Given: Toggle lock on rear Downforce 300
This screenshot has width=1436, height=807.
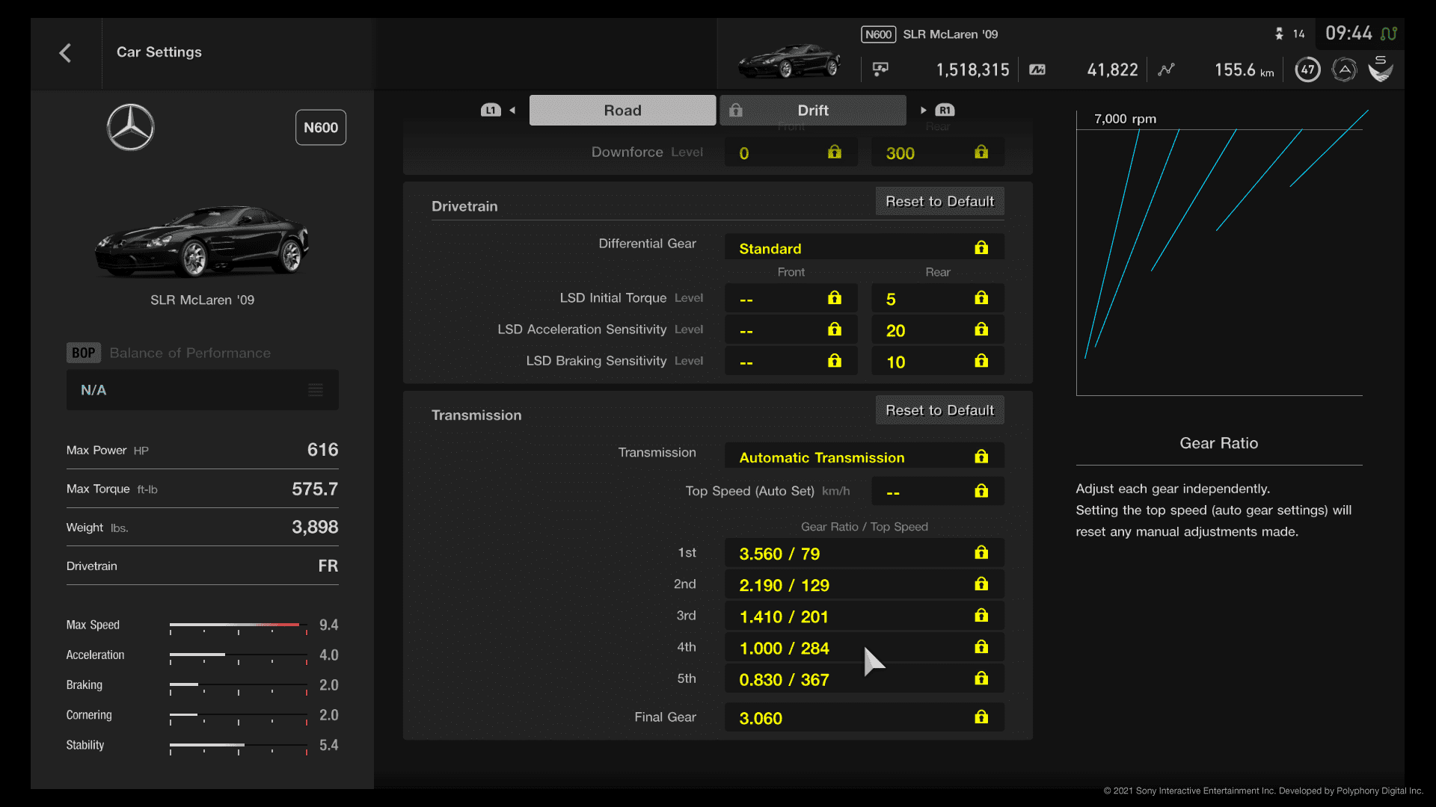Looking at the screenshot, I should 981,152.
